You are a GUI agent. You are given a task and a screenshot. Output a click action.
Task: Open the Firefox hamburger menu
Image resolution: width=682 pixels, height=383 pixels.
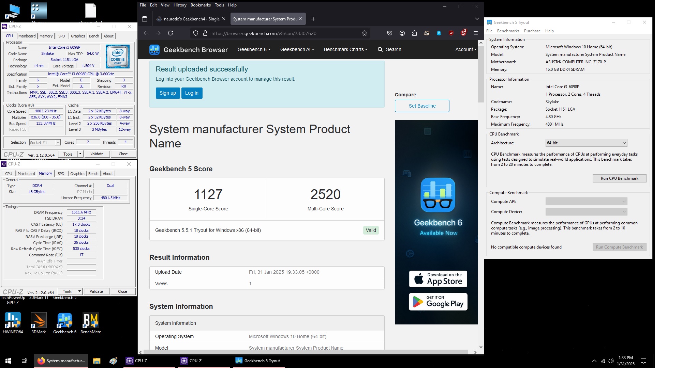pyautogui.click(x=476, y=33)
